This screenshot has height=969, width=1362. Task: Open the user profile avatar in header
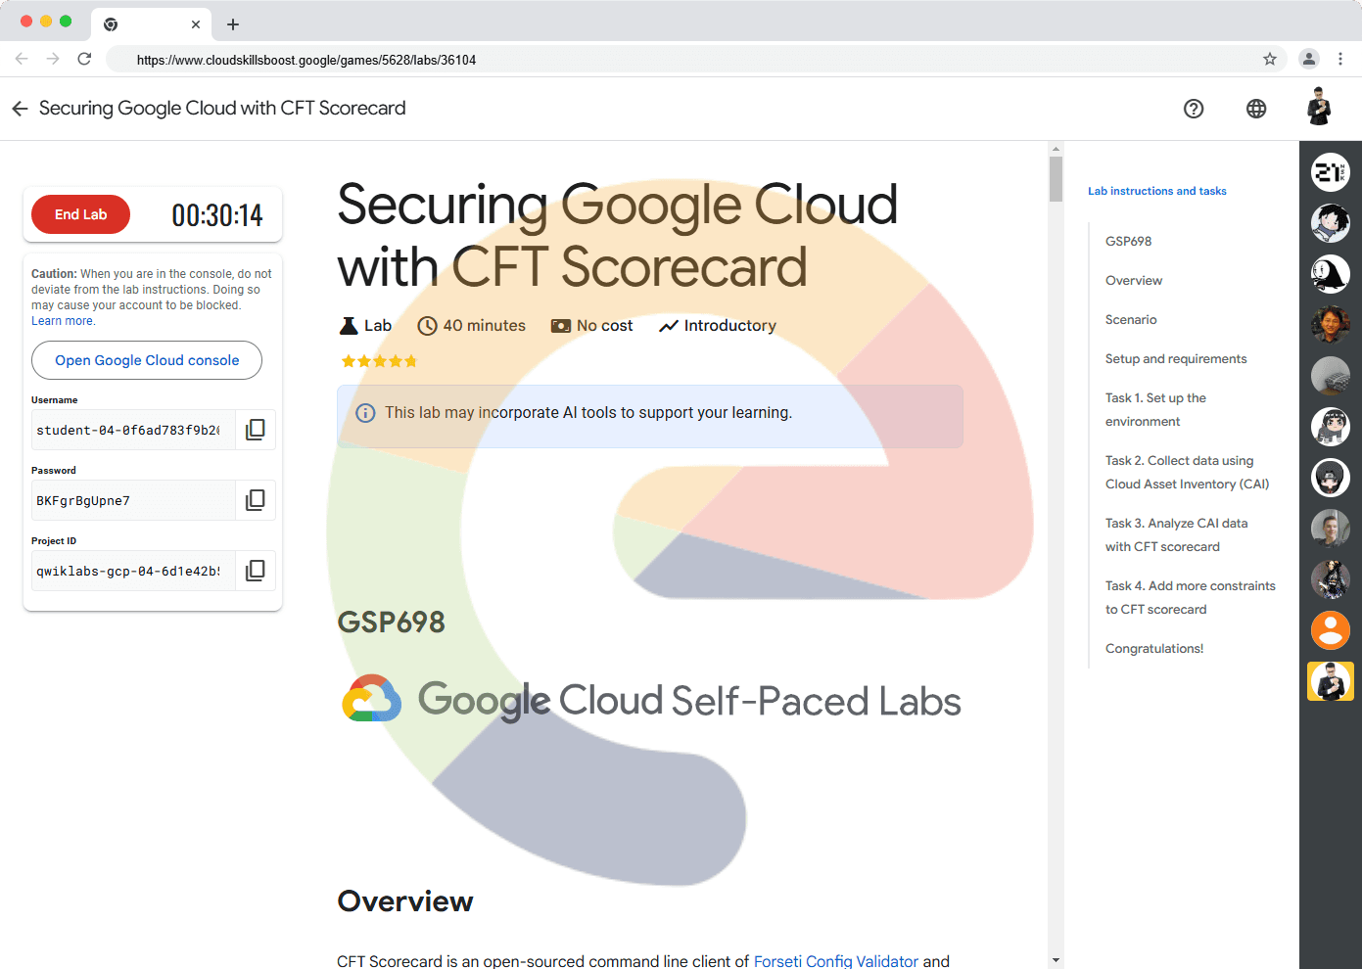click(x=1319, y=107)
